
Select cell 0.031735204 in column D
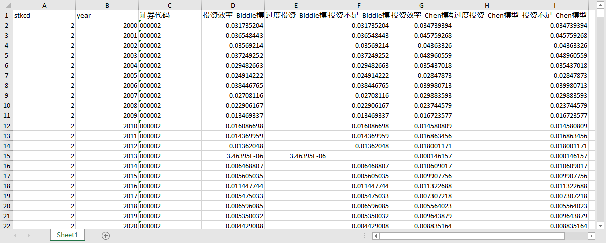[x=233, y=25]
